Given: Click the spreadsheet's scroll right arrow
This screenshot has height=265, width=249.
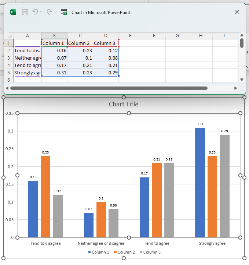Looking at the screenshot, I should [235, 88].
